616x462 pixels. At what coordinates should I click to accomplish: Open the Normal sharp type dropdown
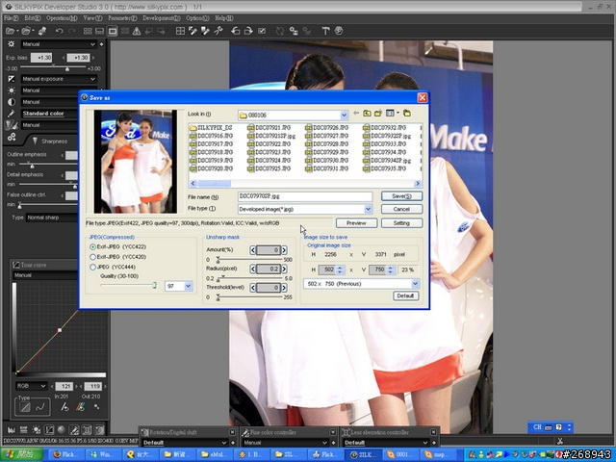[x=52, y=218]
